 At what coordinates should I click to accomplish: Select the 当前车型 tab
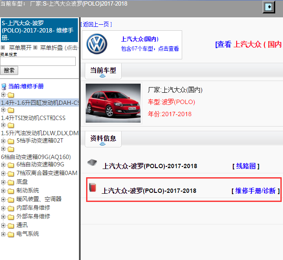[103, 71]
